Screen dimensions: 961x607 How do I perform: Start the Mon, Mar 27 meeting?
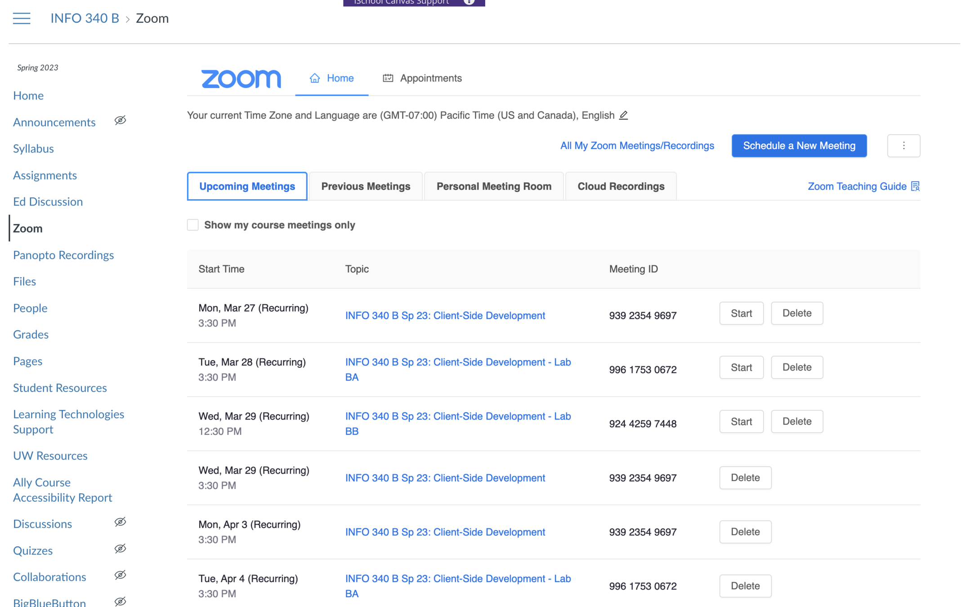741,313
